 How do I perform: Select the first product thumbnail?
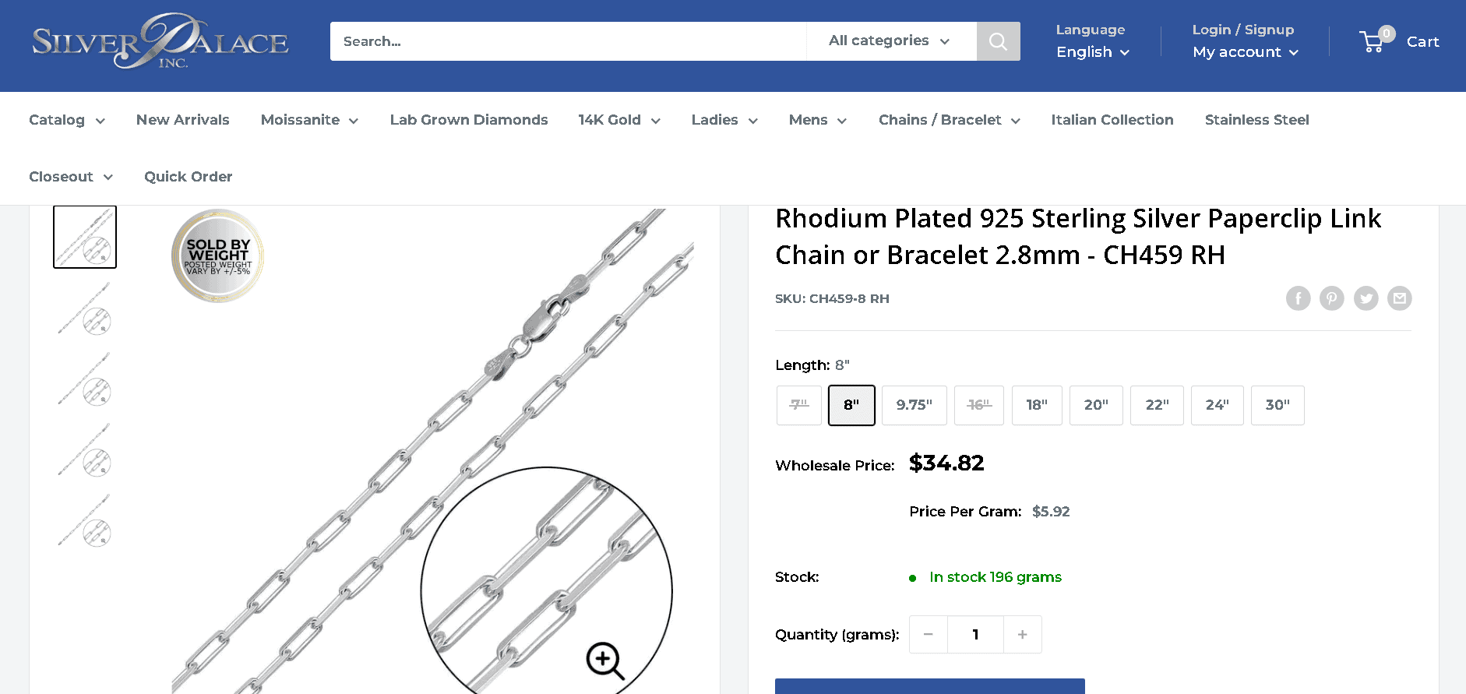84,236
